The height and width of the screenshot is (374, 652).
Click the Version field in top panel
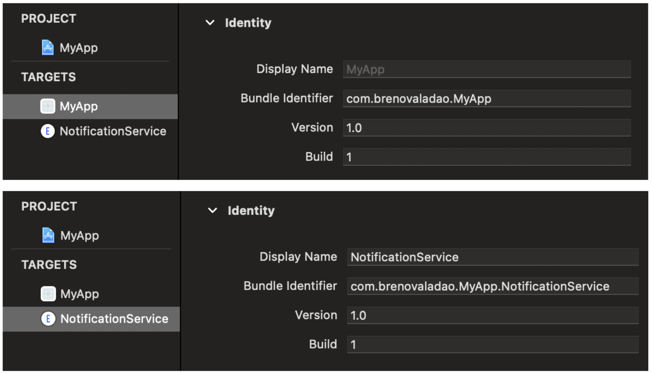click(486, 128)
